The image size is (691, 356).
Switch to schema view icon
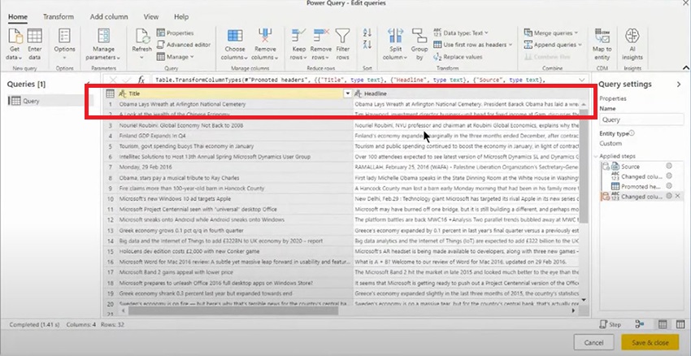pyautogui.click(x=680, y=324)
